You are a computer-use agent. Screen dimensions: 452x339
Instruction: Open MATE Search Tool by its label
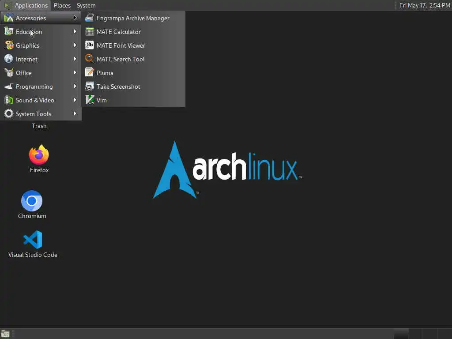tap(121, 59)
